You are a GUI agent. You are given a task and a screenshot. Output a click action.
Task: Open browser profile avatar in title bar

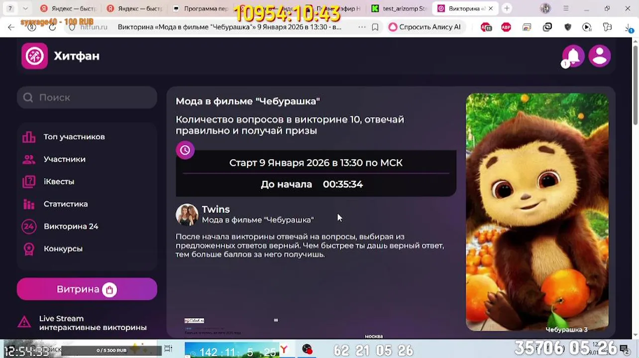(x=545, y=8)
